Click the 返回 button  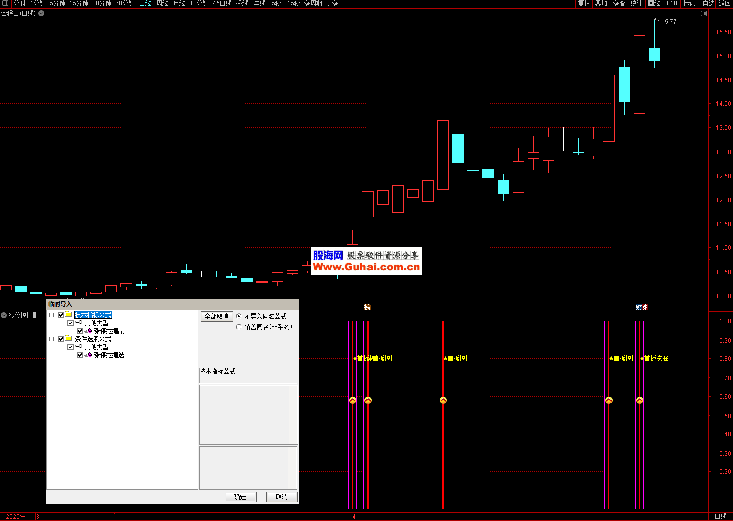tap(725, 3)
